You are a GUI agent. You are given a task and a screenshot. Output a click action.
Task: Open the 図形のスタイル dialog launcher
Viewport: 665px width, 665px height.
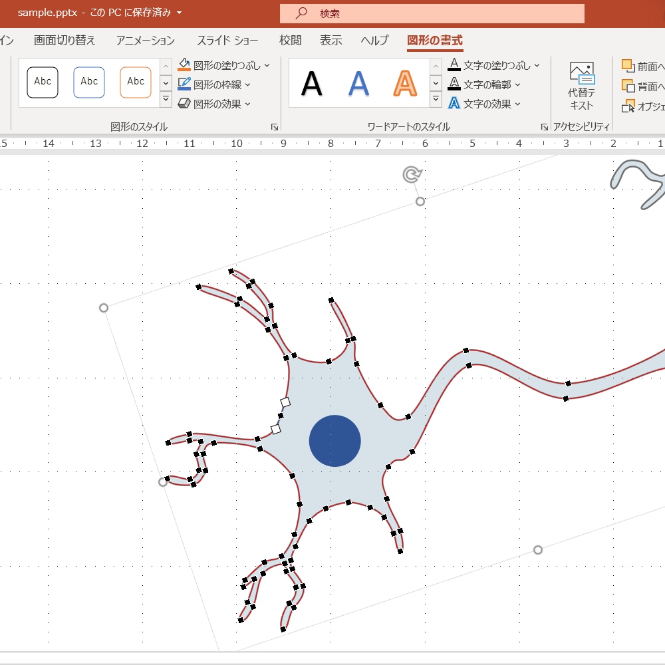point(275,127)
